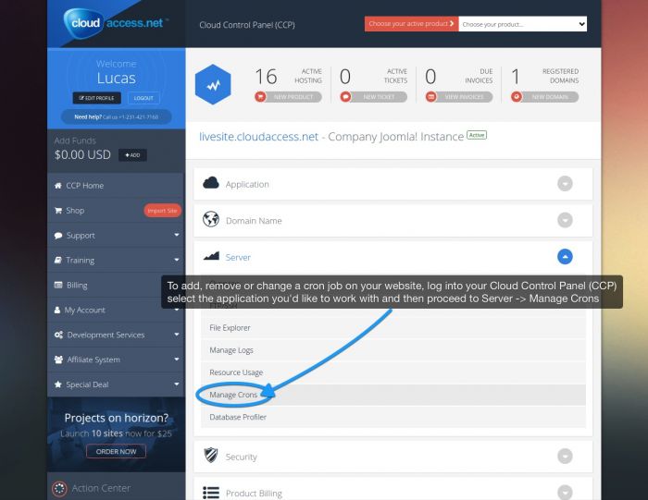The image size is (648, 500).
Task: Click the cloudaccess.net logo
Action: click(x=116, y=23)
